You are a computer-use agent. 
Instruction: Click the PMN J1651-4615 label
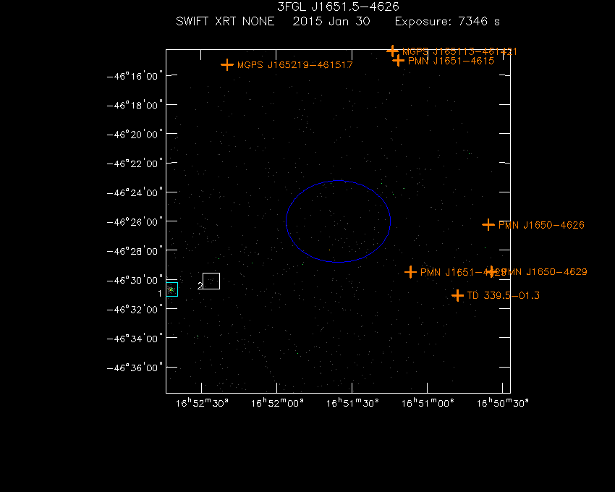451,61
